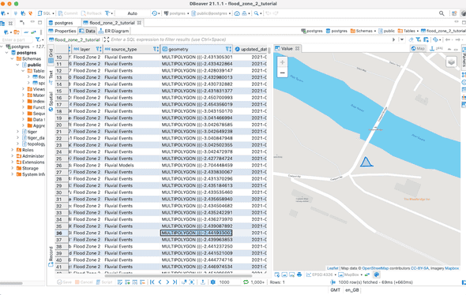Click the SQL filter expression field
The image size is (466, 295).
[250, 39]
